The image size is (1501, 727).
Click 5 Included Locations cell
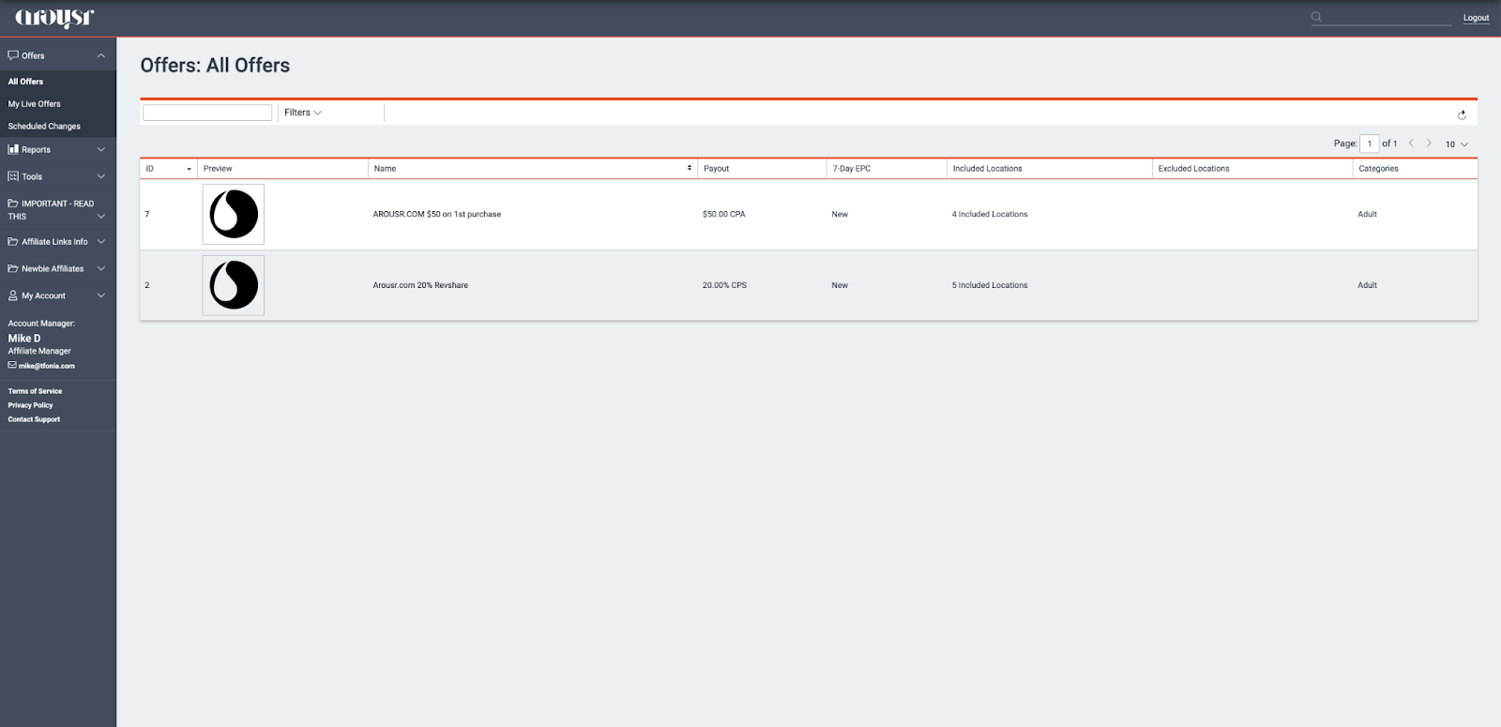coord(990,285)
